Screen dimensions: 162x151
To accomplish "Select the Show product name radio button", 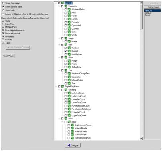I will pyautogui.click(x=3, y=7).
